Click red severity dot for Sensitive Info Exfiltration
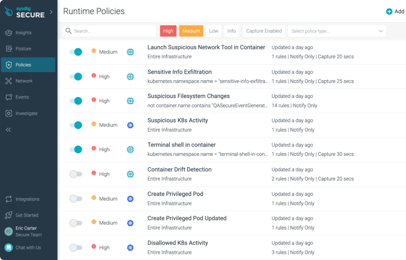The height and width of the screenshot is (260, 406). coord(94,76)
